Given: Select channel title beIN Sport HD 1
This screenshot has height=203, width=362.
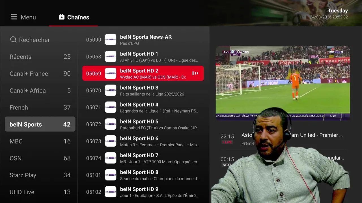Looking at the screenshot, I should point(139,54).
